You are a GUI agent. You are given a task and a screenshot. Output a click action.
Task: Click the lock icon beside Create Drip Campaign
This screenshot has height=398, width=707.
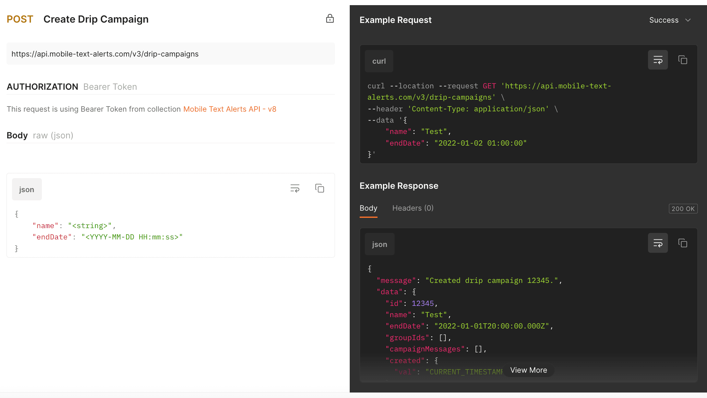click(x=329, y=18)
